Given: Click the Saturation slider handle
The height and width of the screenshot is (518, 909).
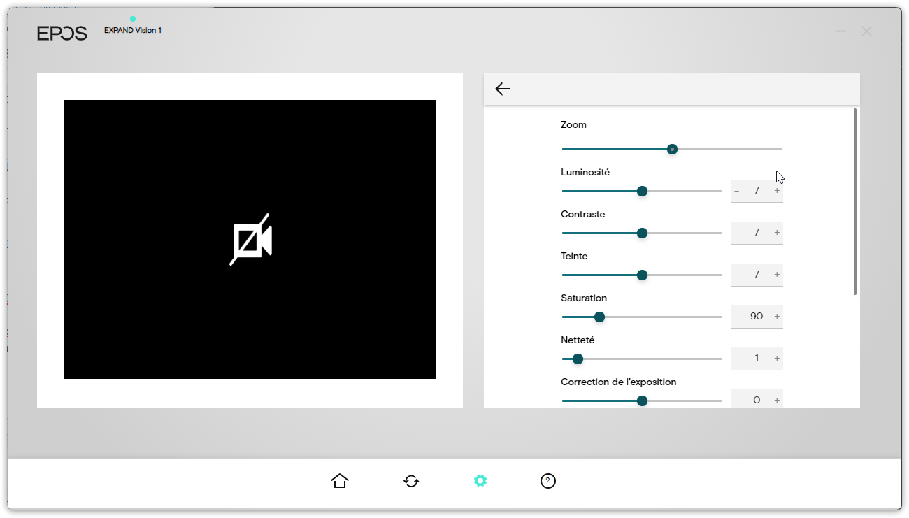Looking at the screenshot, I should coord(599,317).
